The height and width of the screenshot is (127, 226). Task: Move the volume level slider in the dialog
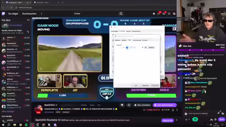tap(127, 47)
